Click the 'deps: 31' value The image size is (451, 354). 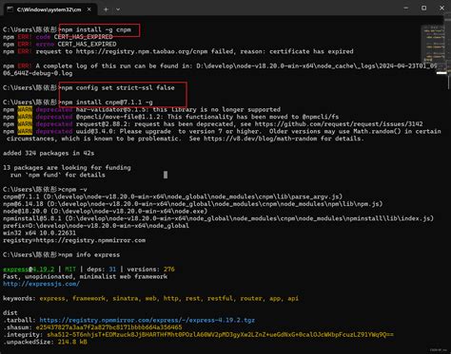102,270
